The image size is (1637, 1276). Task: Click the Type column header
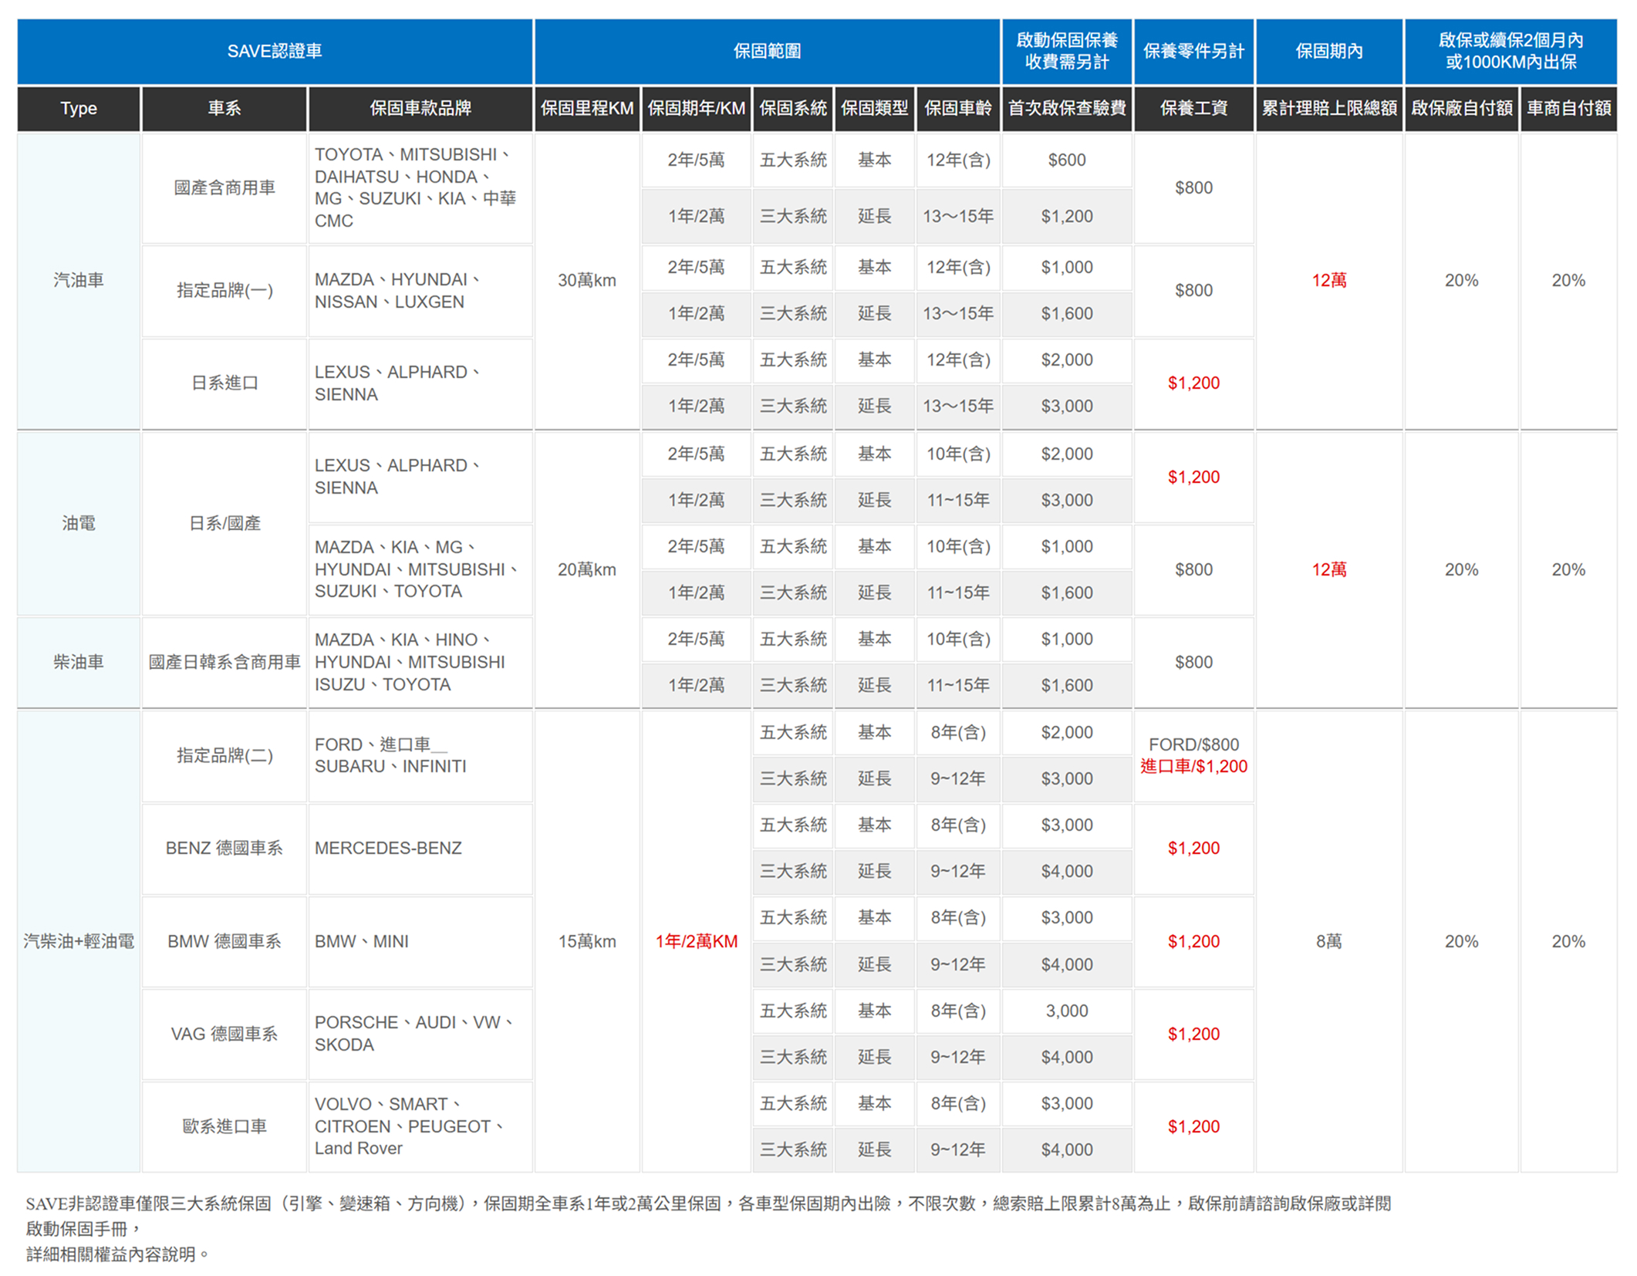(x=79, y=108)
